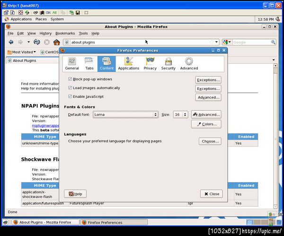The height and width of the screenshot is (236, 284).
Task: Click the Google search field
Action: 251,42
